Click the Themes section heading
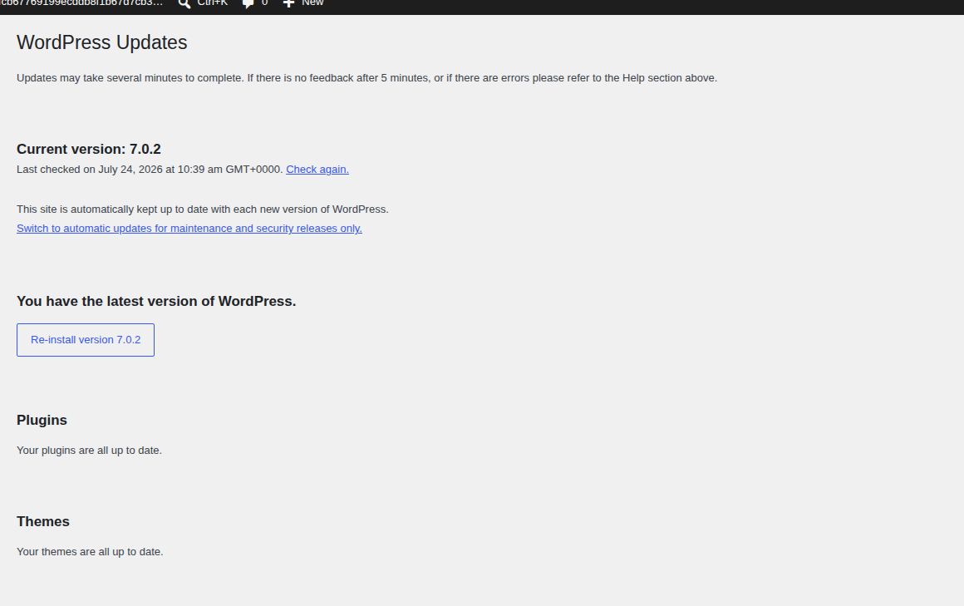This screenshot has width=964, height=606. [43, 522]
